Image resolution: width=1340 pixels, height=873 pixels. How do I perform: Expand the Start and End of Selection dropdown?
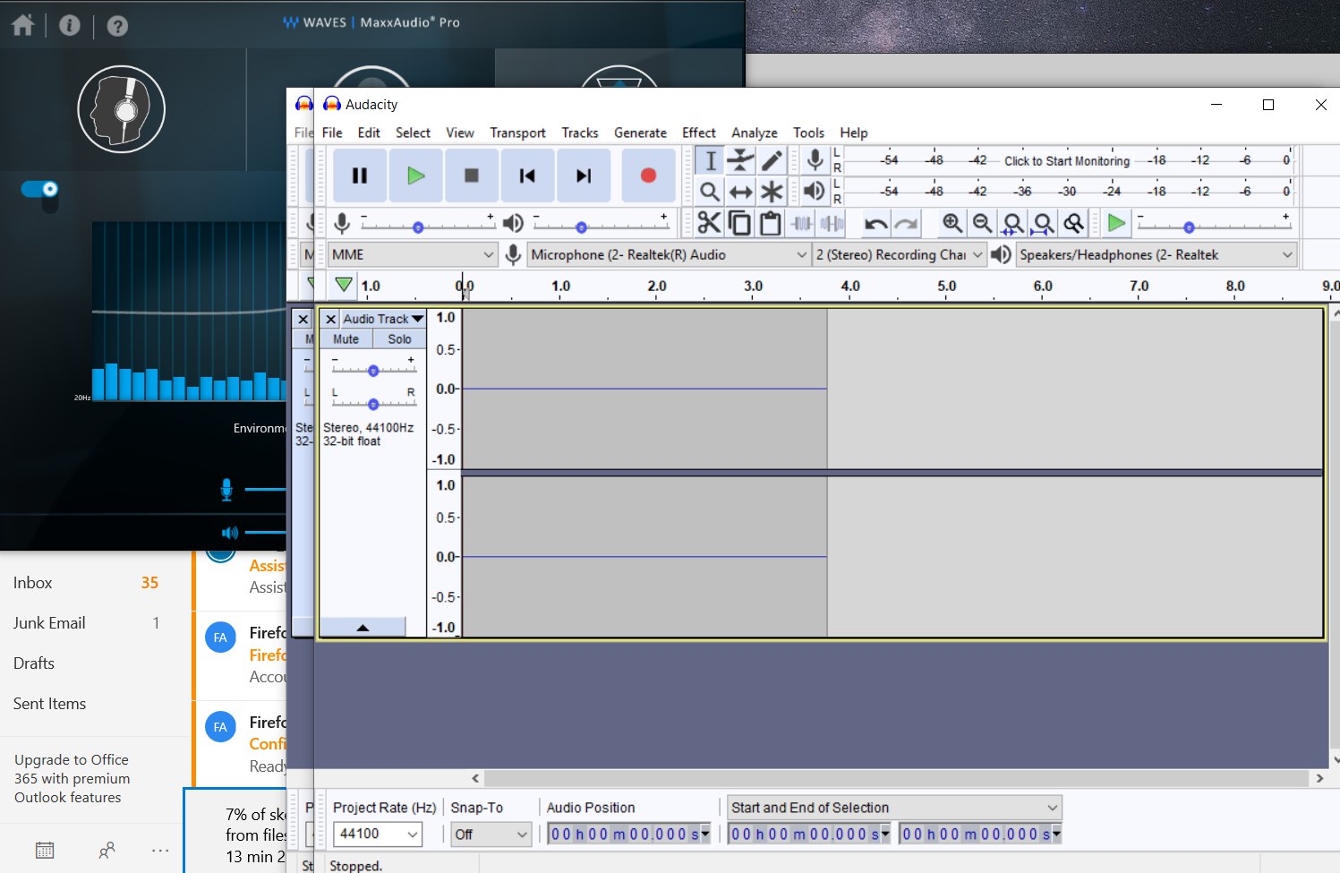pyautogui.click(x=894, y=808)
